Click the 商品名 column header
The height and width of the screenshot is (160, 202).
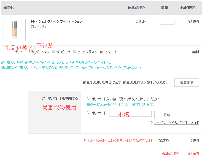click(x=9, y=8)
